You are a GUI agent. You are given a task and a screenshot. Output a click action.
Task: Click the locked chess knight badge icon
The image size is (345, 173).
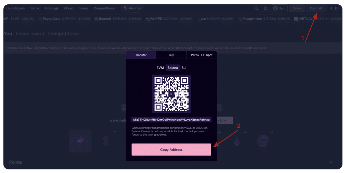(106, 141)
